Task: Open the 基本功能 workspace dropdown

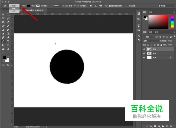Action: (165, 5)
